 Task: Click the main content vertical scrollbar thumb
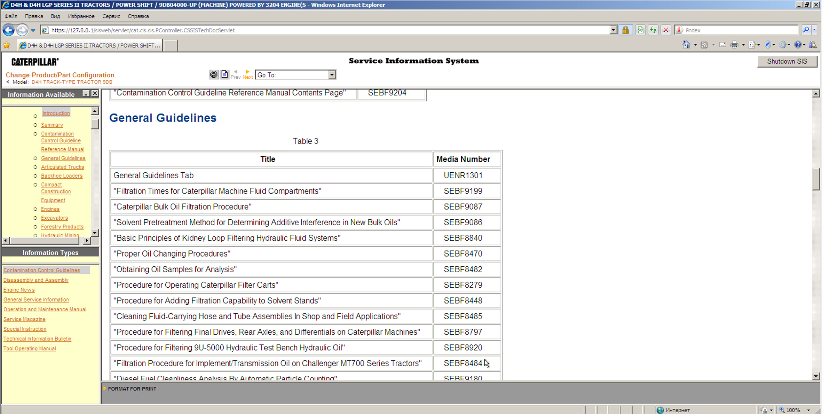tap(816, 179)
